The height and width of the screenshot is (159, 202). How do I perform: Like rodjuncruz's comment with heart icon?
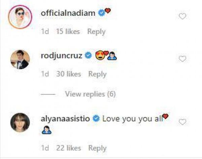point(182,59)
